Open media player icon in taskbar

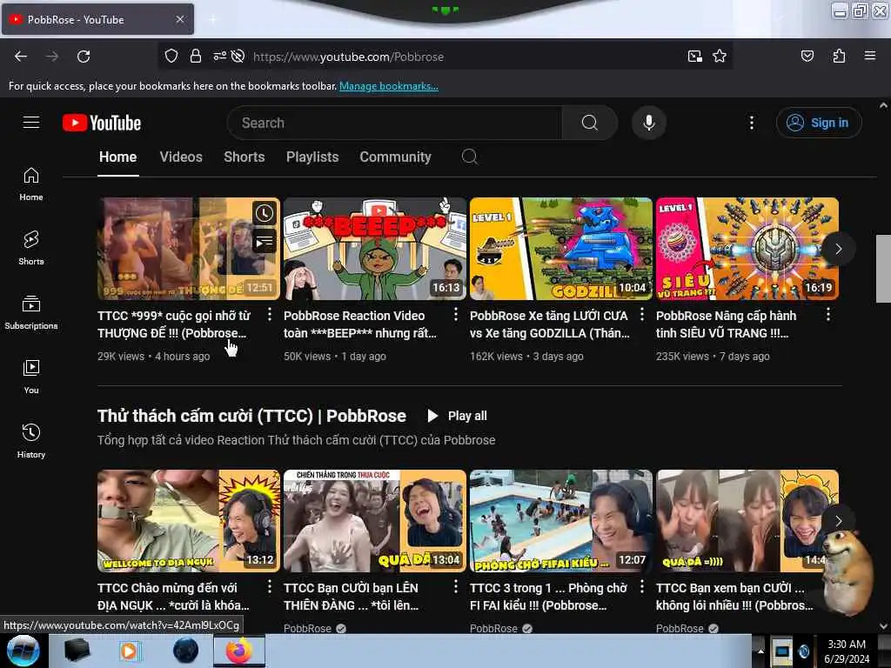coord(129,651)
